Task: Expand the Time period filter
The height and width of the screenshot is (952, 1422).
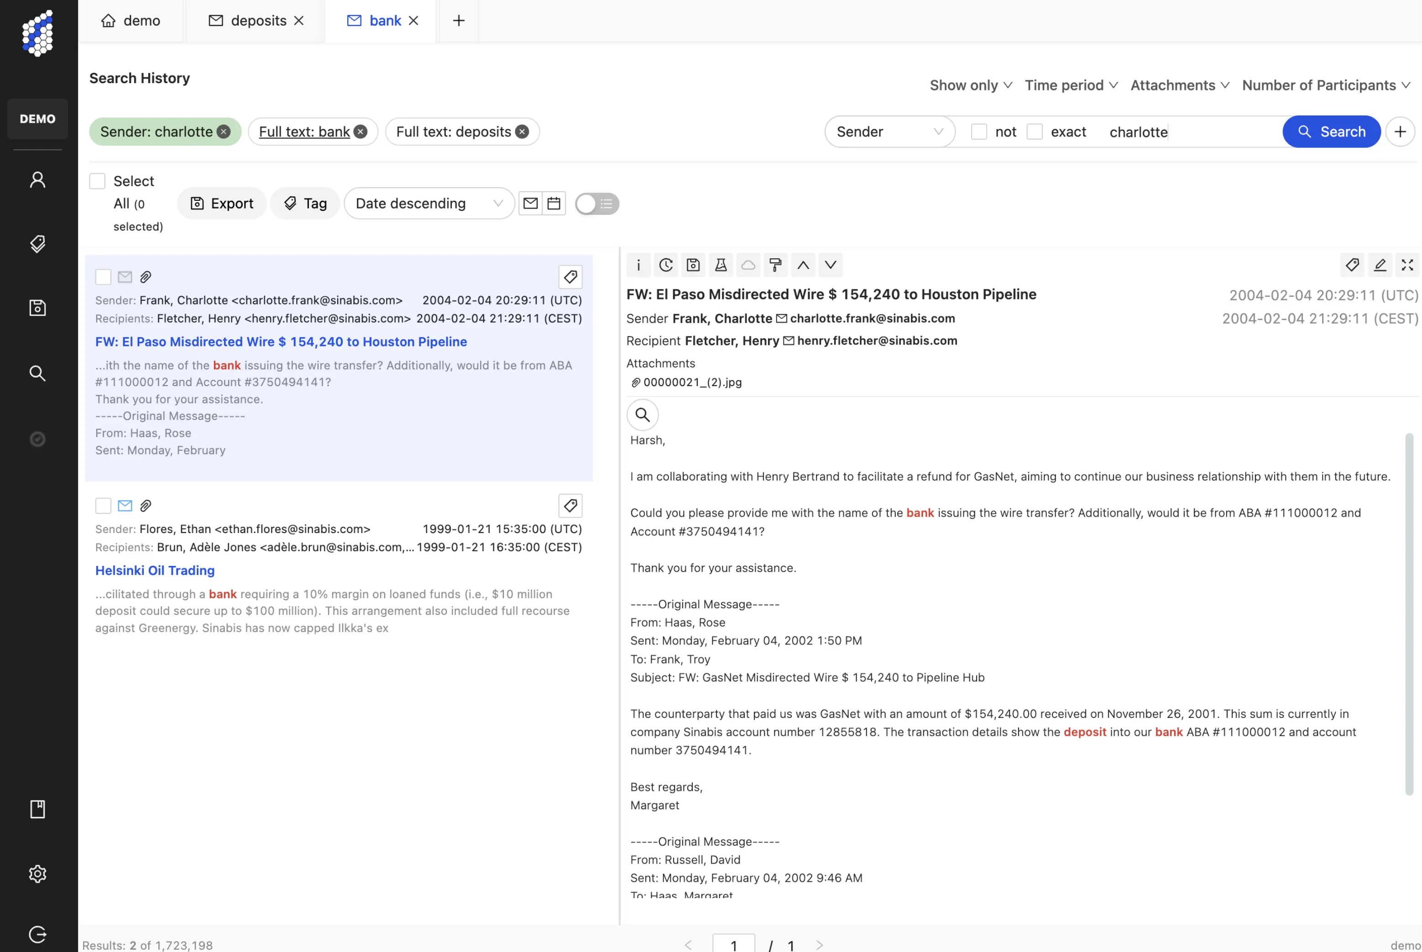Action: (1071, 85)
